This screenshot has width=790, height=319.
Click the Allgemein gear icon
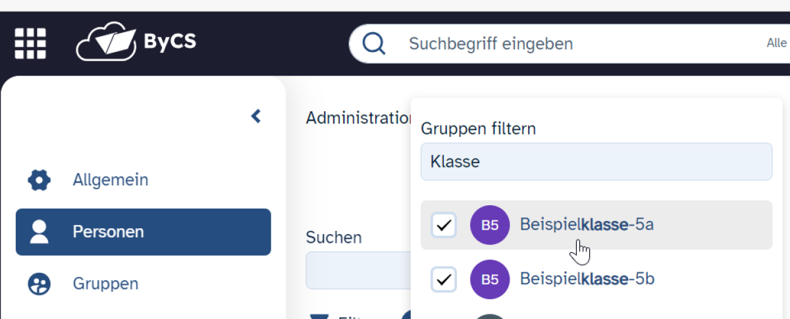click(x=39, y=180)
